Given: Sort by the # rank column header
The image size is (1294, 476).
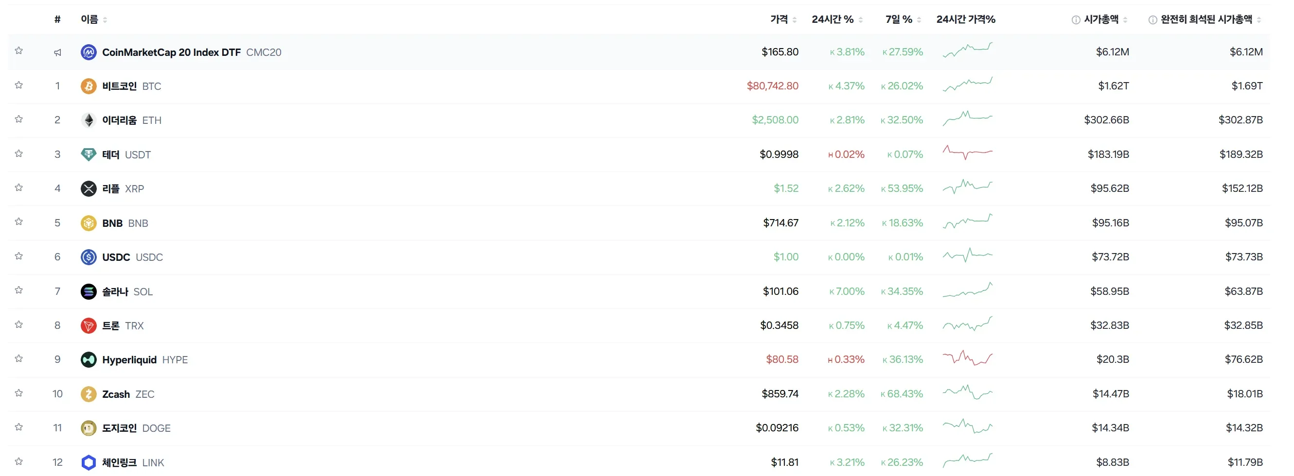Looking at the screenshot, I should point(57,19).
